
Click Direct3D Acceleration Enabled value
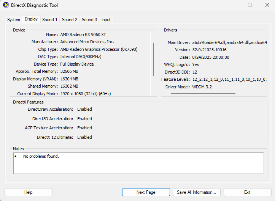(84, 119)
